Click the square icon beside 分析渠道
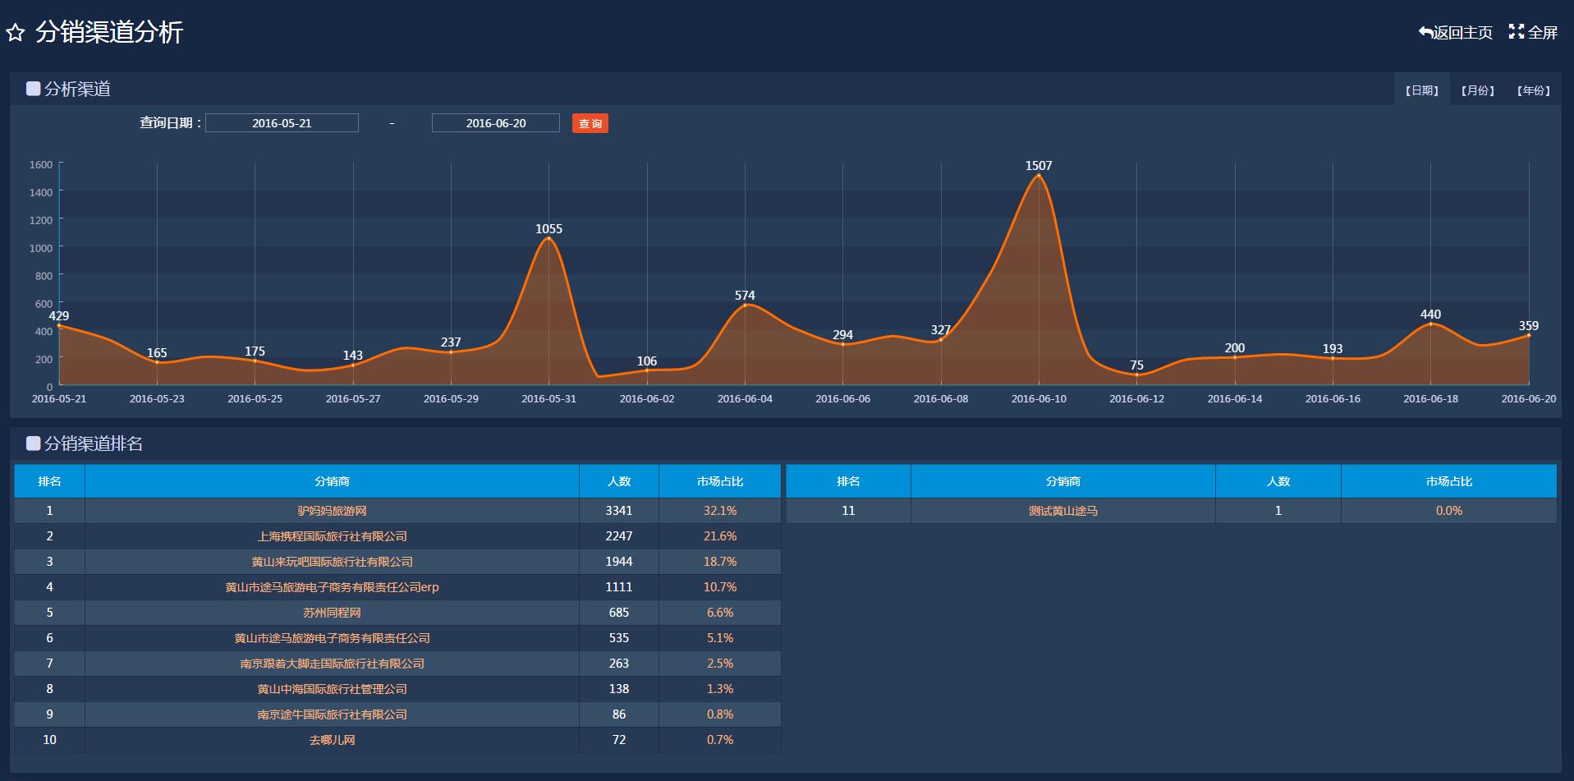1574x781 pixels. point(33,89)
